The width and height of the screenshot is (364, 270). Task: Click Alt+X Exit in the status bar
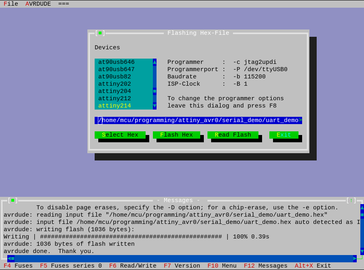point(313,266)
